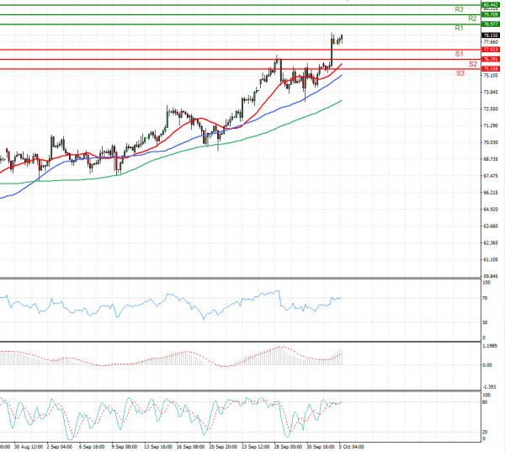The height and width of the screenshot is (452, 505).
Task: Click the 28 Sep 00:00 time label
Action: coord(288,447)
